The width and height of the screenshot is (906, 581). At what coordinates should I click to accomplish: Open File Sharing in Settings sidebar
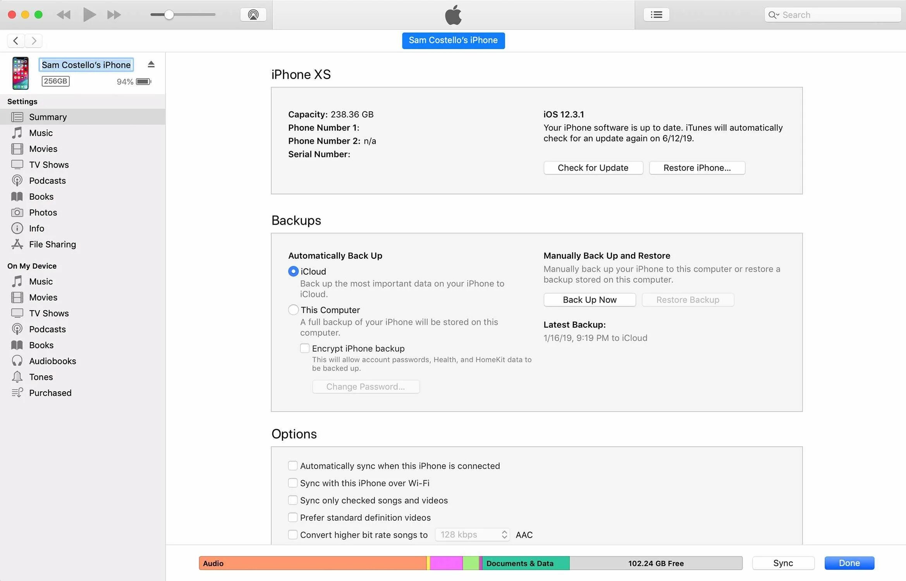(52, 244)
